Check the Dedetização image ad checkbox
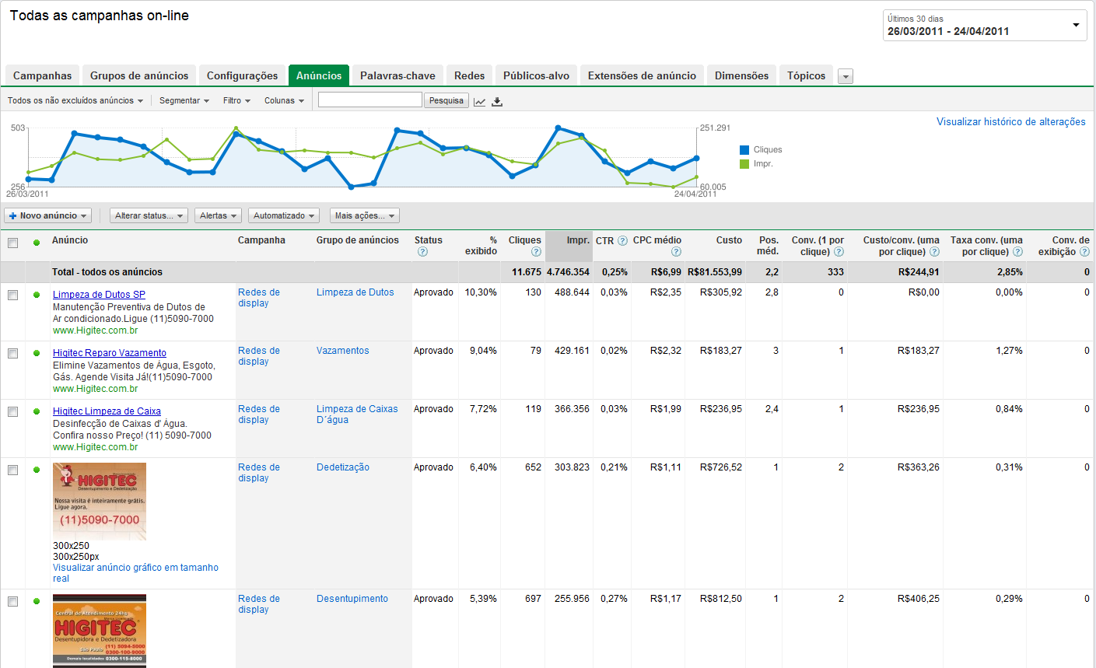The height and width of the screenshot is (668, 1096). (12, 470)
